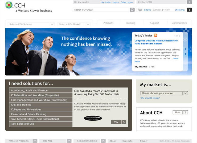Click the arrow next to About CCH More

point(186,112)
